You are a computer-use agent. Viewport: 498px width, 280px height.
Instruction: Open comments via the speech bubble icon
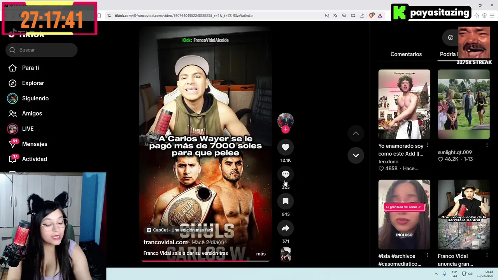pyautogui.click(x=286, y=174)
